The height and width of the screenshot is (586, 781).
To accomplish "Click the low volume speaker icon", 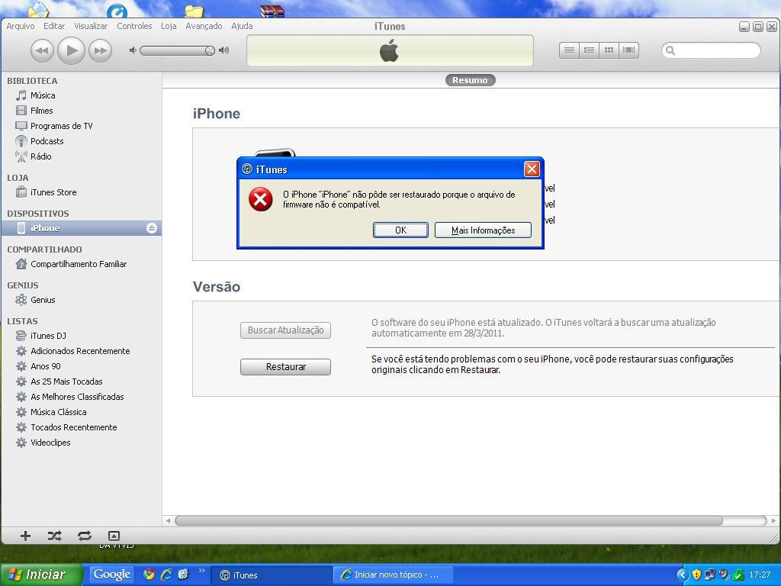I will 133,50.
